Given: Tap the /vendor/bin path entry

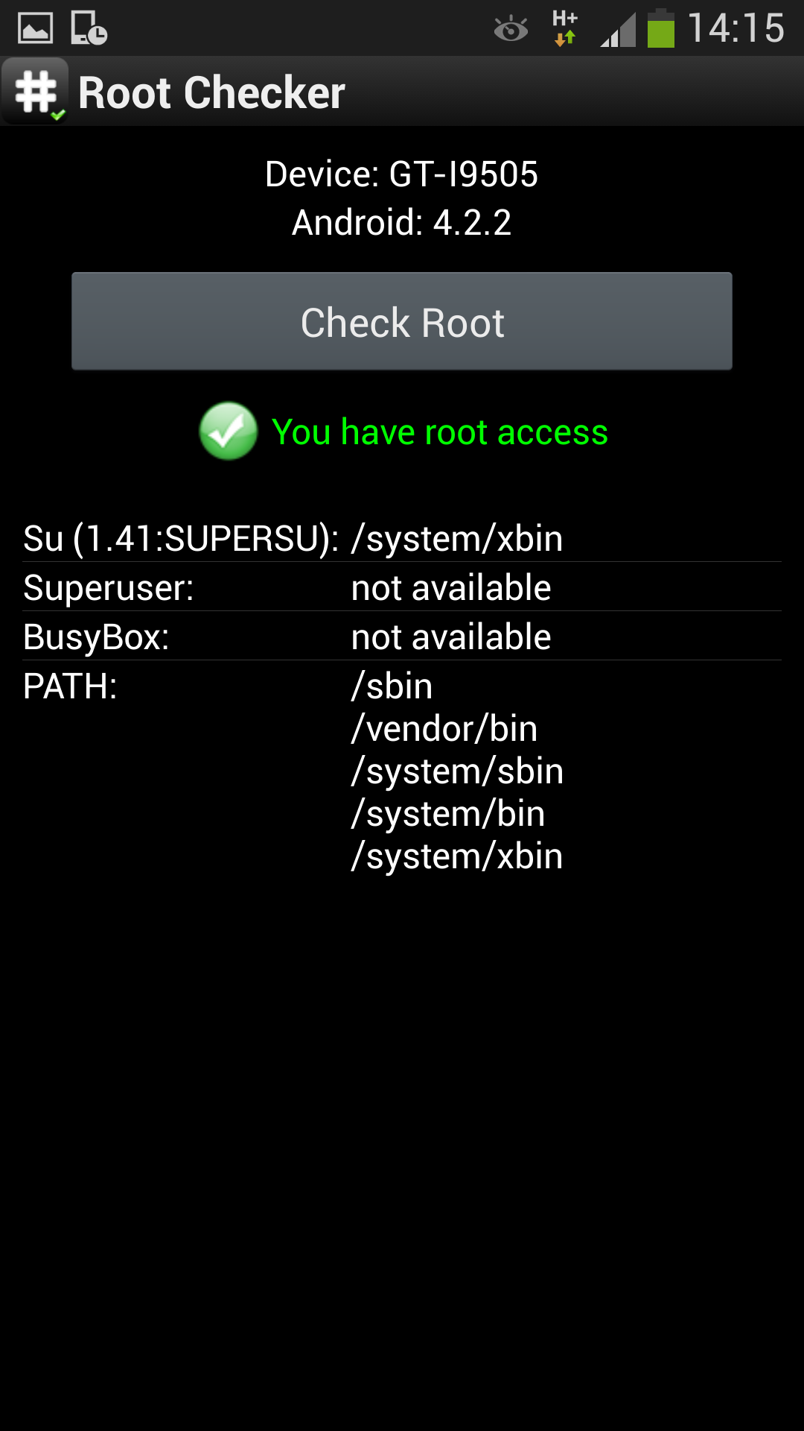Looking at the screenshot, I should [x=444, y=728].
